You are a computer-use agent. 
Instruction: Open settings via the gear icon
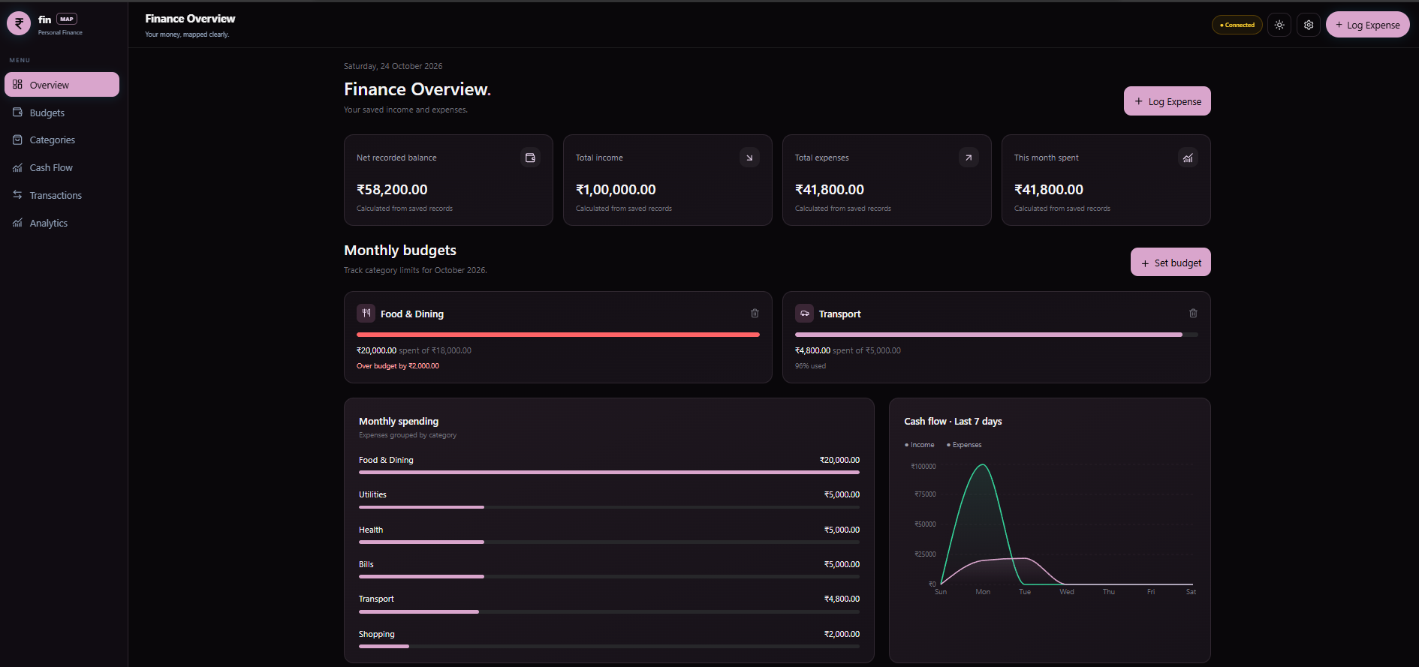point(1309,25)
